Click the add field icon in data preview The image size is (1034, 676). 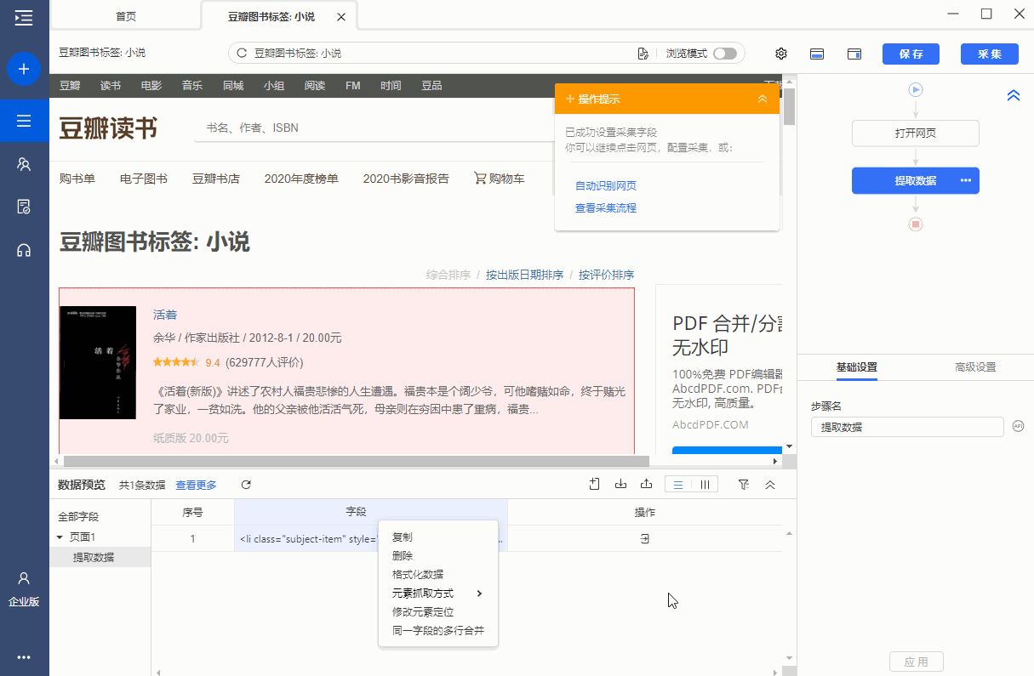[x=595, y=485]
